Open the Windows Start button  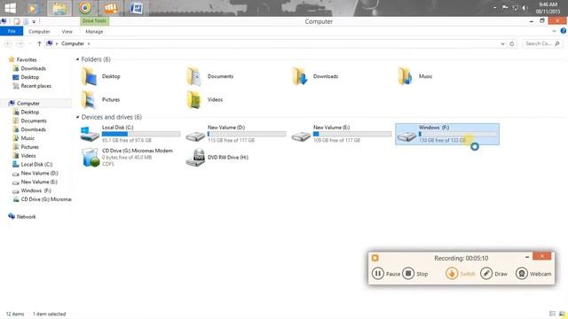click(x=10, y=8)
